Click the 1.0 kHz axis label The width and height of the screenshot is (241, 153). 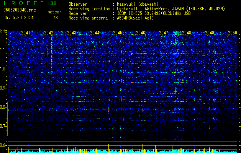[x=3, y=69]
